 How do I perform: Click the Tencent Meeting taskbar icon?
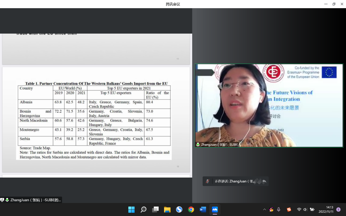point(215,209)
